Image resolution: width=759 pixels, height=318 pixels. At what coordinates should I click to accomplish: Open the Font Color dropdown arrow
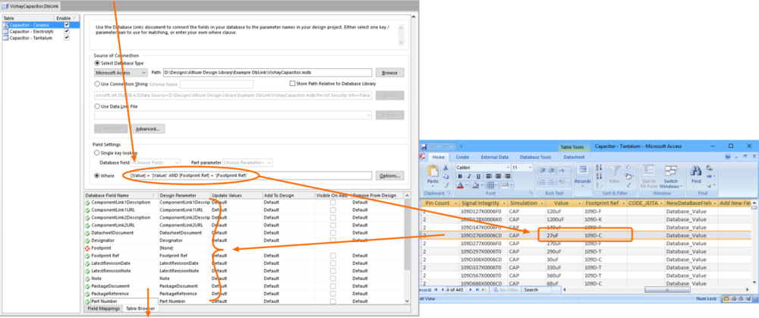tap(467, 185)
